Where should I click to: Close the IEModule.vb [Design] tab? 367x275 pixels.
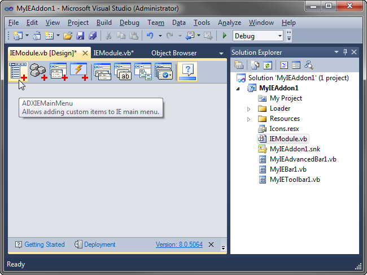(x=85, y=53)
